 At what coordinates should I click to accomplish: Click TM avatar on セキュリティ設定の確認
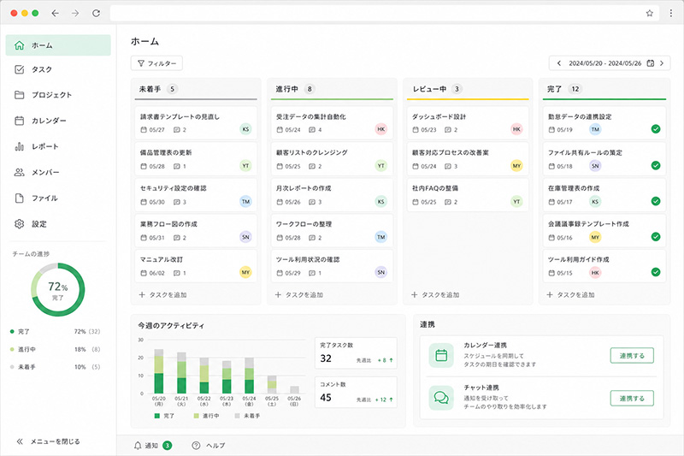coord(245,202)
